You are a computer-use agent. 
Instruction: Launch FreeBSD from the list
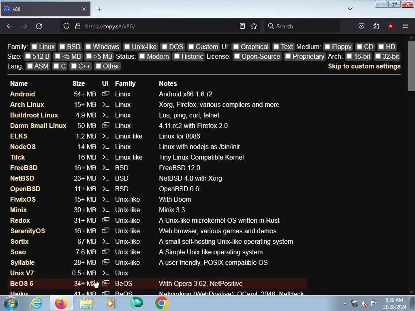coord(24,168)
